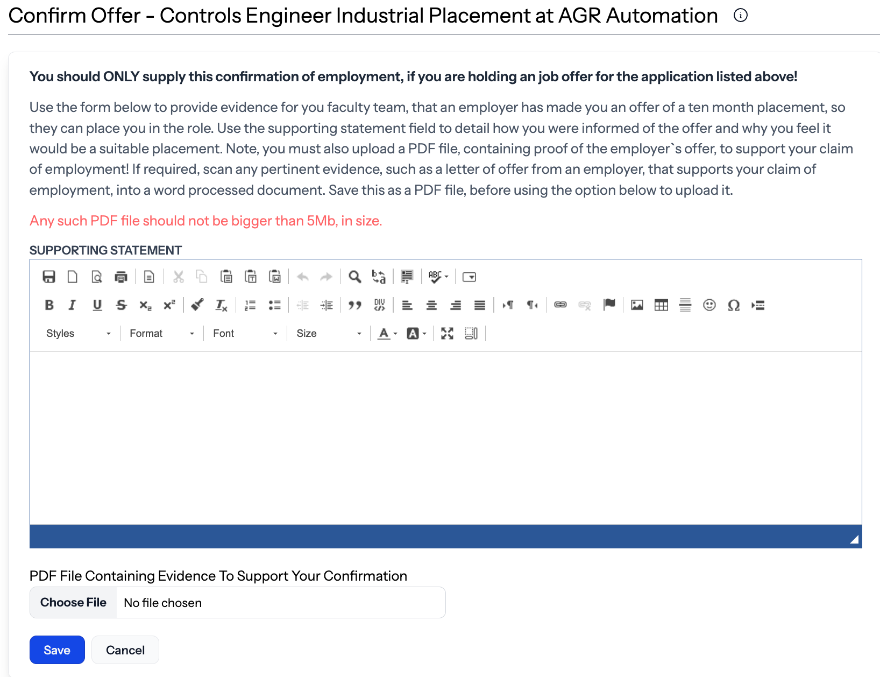The width and height of the screenshot is (880, 677).
Task: Set text direction right to left
Action: pos(532,305)
